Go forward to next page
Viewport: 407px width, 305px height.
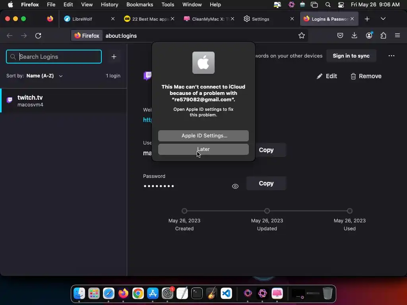[24, 35]
